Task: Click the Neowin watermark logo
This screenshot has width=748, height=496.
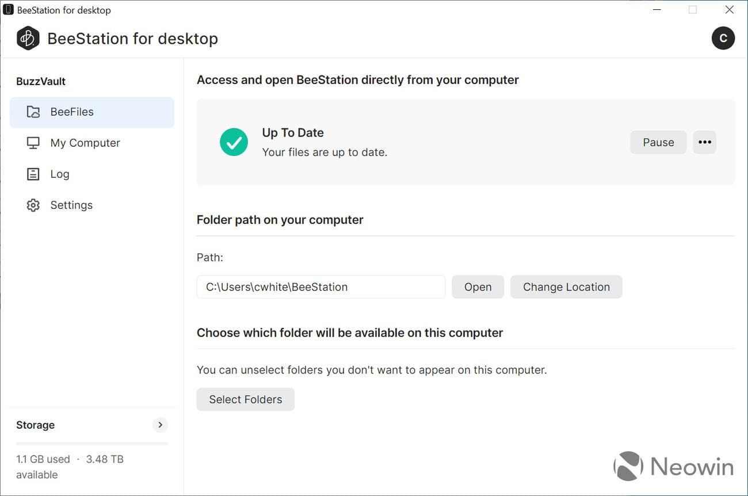Action: (673, 466)
